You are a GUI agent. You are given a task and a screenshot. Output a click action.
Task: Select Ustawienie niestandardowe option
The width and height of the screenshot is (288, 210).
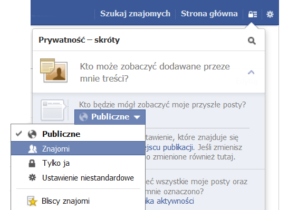(x=78, y=178)
